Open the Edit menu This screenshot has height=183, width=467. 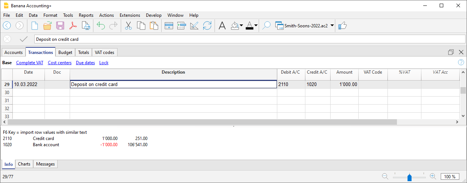tap(19, 15)
